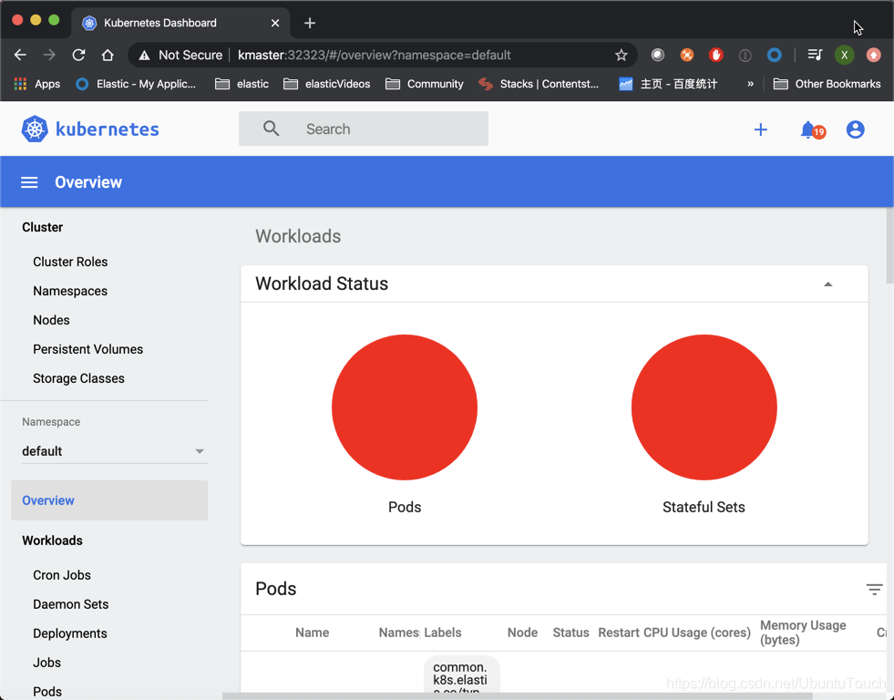Close the Kubernetes Dashboard tab

[x=275, y=23]
